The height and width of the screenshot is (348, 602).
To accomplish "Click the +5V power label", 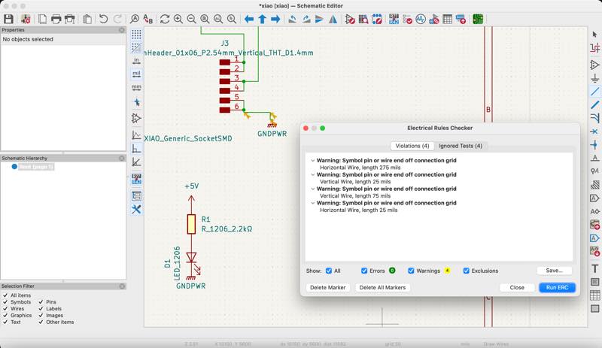I will coord(192,186).
